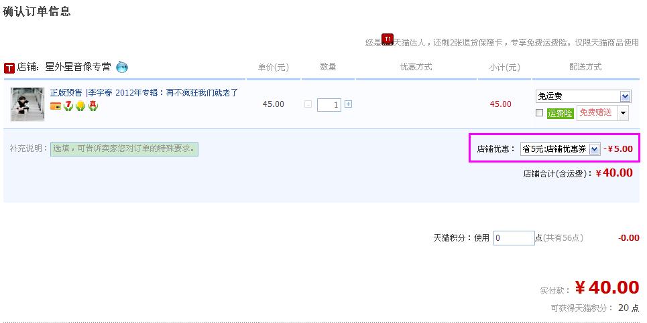Click the 还剩2张退货保障卡 notice text
Viewport: 647px width, 323px height.
tap(467, 42)
